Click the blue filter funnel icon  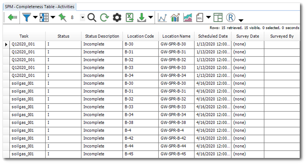pyautogui.click(x=26, y=18)
